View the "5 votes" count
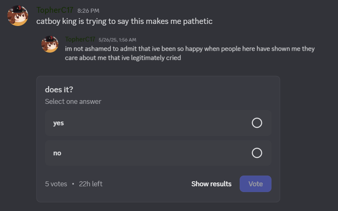 click(x=56, y=184)
